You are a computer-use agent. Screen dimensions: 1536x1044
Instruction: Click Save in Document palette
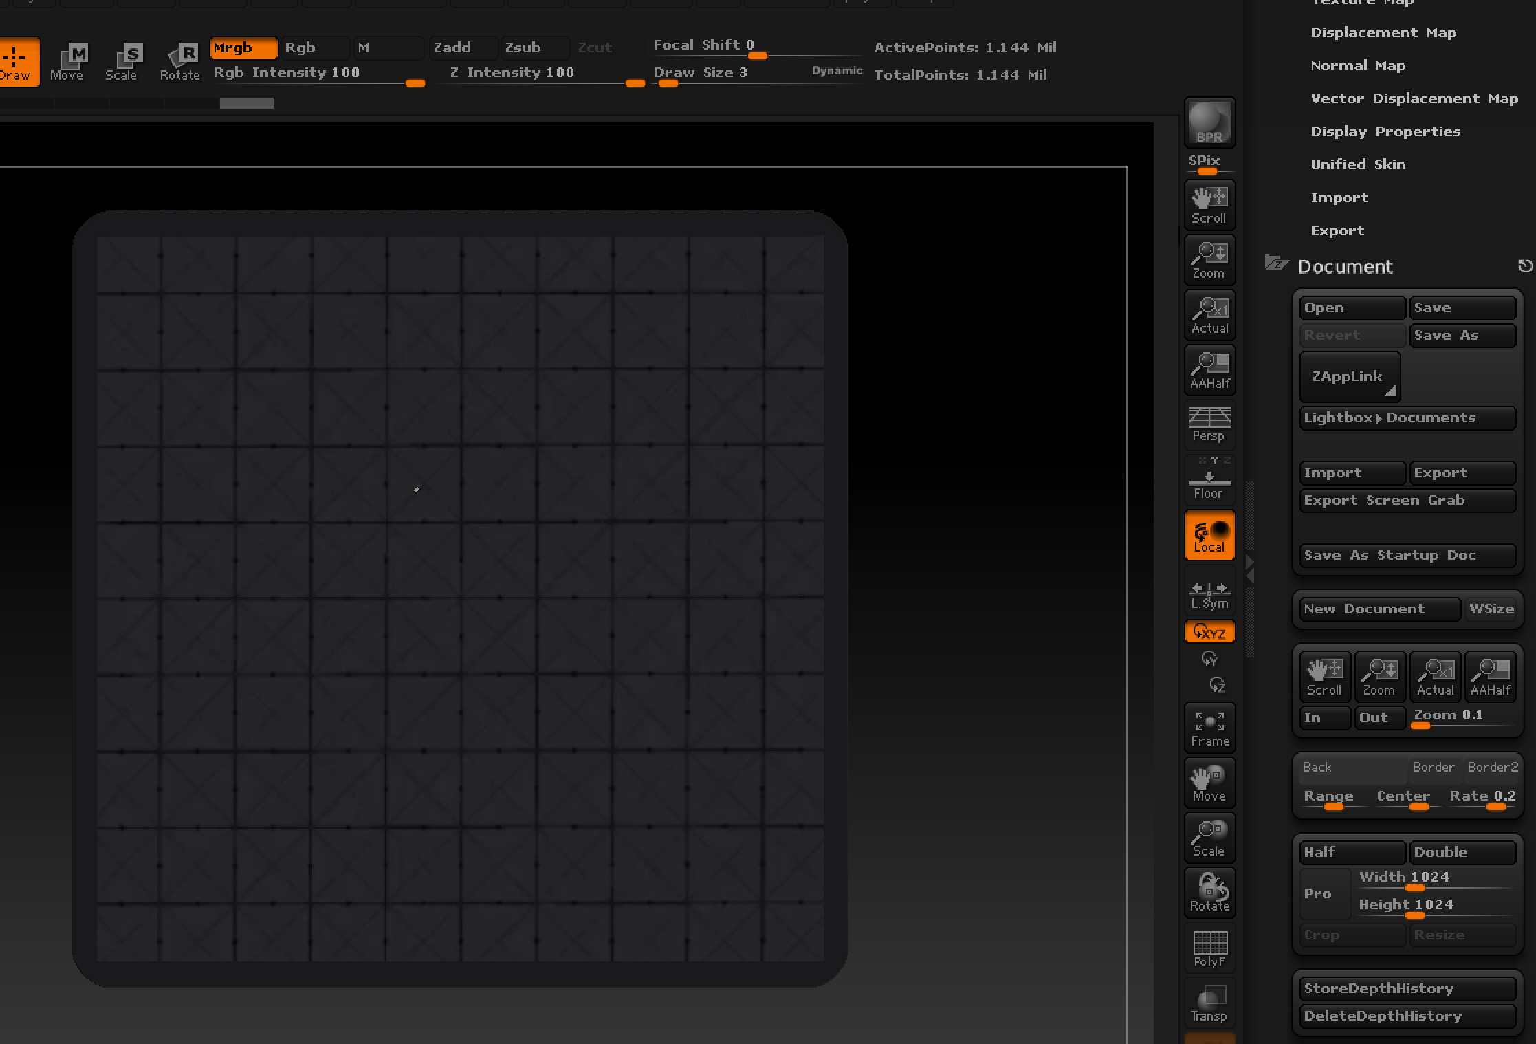1462,308
